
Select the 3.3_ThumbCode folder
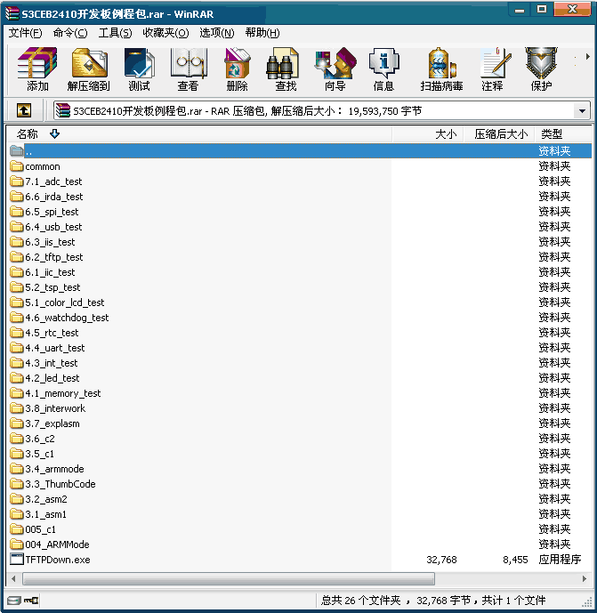(x=52, y=484)
